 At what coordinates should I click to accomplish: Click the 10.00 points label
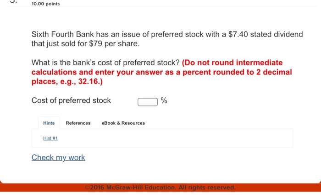click(x=46, y=4)
